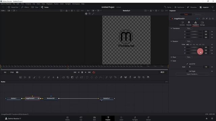Open the Playback menu
This screenshot has height=121, width=216.
[50, 4]
